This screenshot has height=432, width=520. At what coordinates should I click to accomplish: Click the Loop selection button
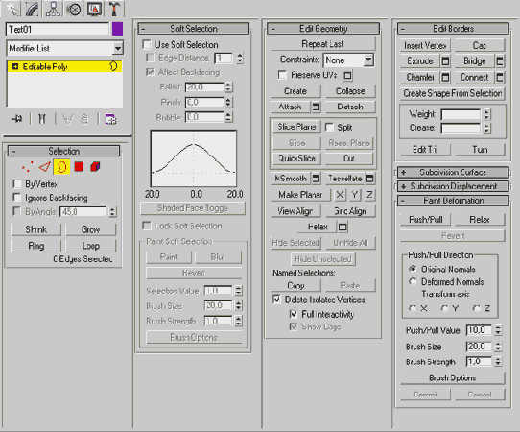90,246
